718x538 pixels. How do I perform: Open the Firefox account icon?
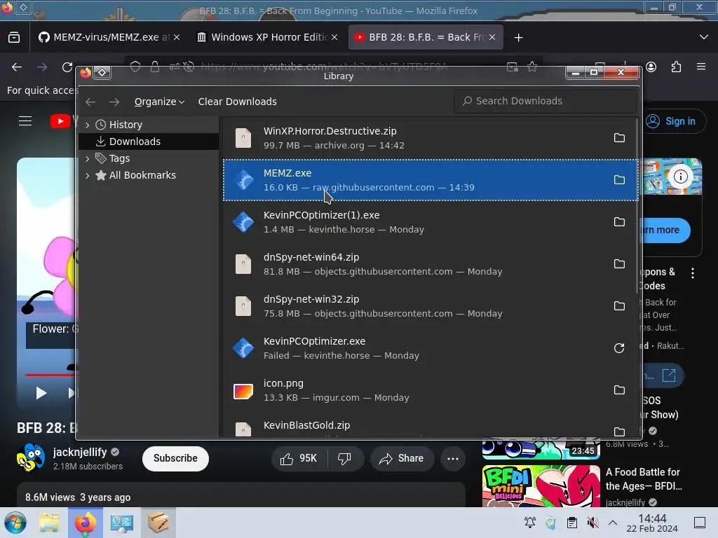651,67
